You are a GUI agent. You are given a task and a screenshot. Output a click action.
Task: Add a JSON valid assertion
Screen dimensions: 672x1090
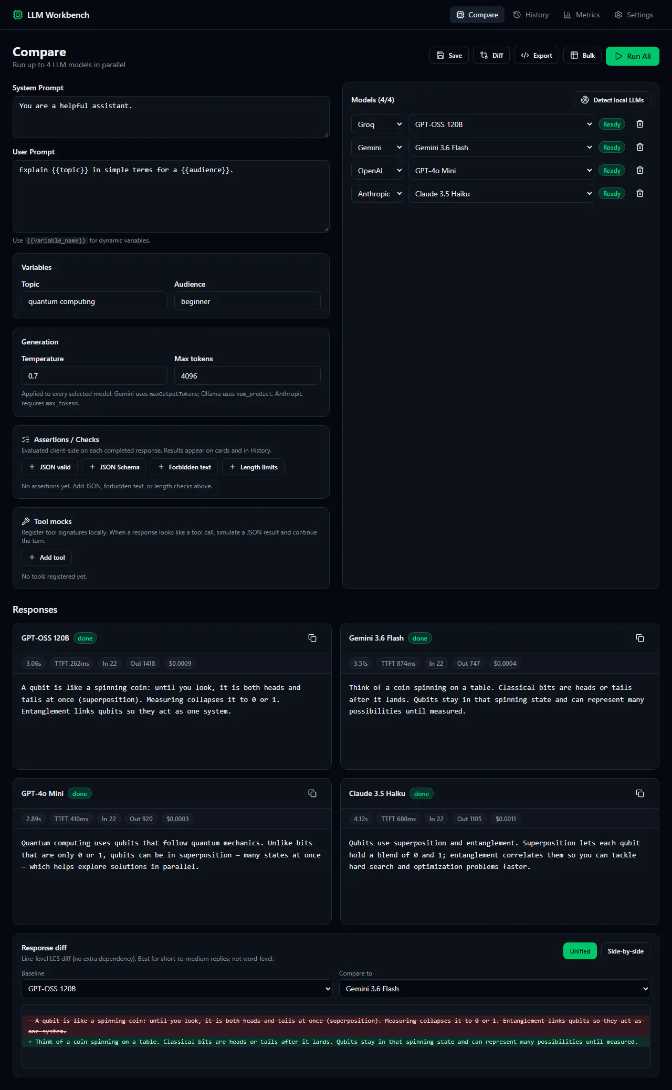click(x=50, y=467)
